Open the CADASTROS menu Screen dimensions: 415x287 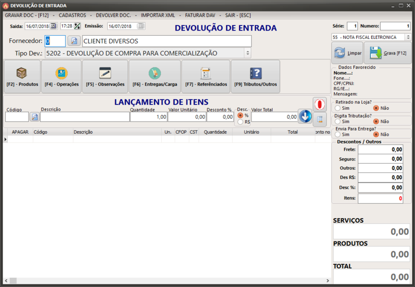72,16
